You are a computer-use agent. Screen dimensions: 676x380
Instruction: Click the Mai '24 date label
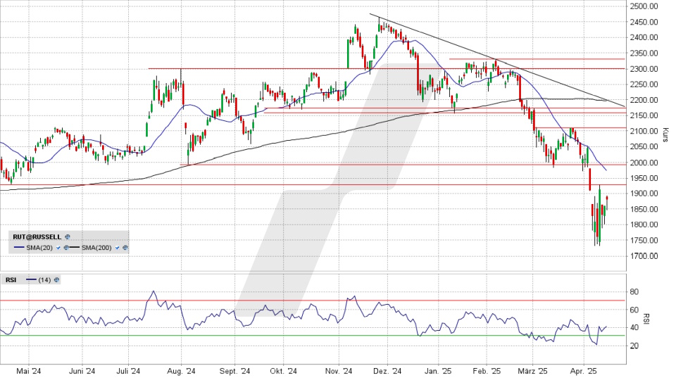click(28, 371)
